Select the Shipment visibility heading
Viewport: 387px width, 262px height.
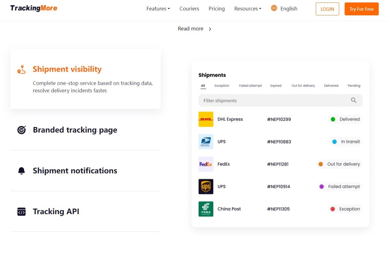click(67, 69)
